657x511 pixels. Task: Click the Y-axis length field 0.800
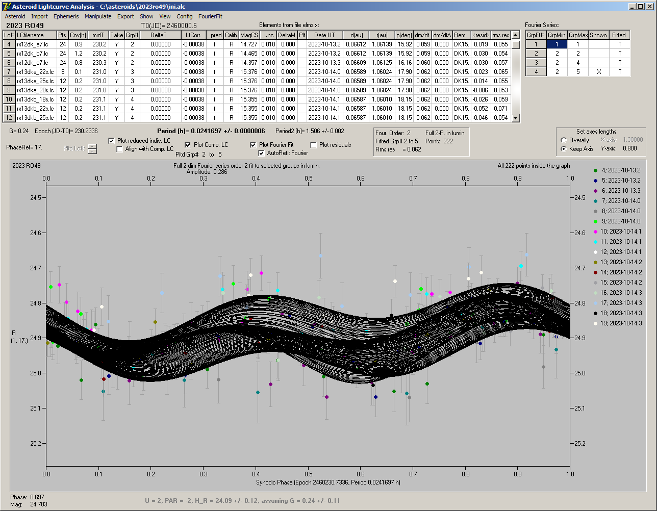[x=629, y=149]
